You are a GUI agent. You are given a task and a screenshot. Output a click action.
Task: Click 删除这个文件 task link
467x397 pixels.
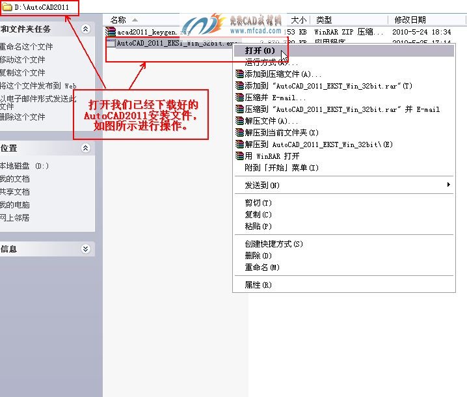[22, 117]
